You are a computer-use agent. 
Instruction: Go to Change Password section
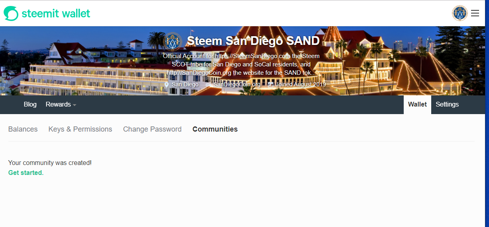click(x=152, y=129)
